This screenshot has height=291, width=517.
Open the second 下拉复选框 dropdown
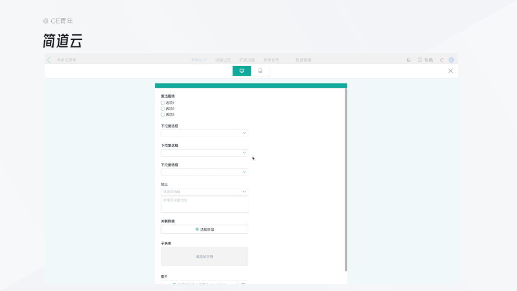[205, 153]
